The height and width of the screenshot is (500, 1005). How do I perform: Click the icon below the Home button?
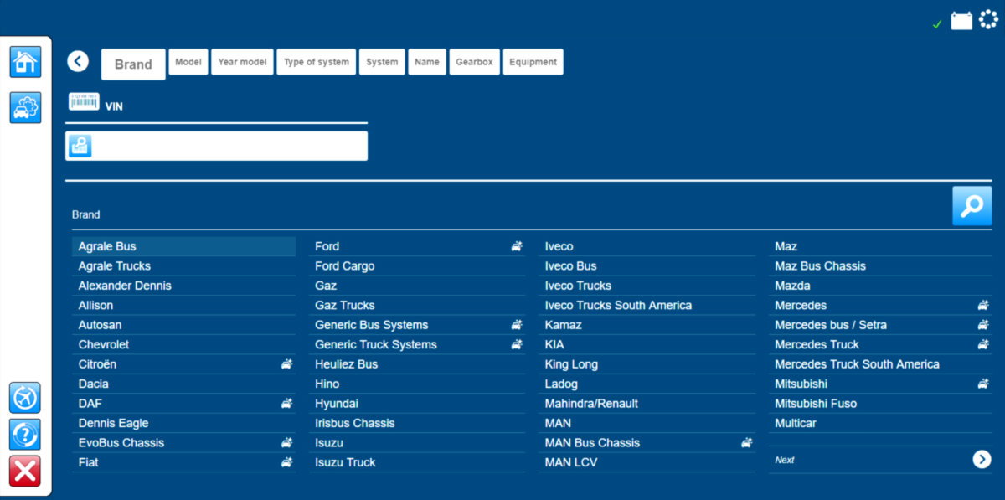(25, 108)
